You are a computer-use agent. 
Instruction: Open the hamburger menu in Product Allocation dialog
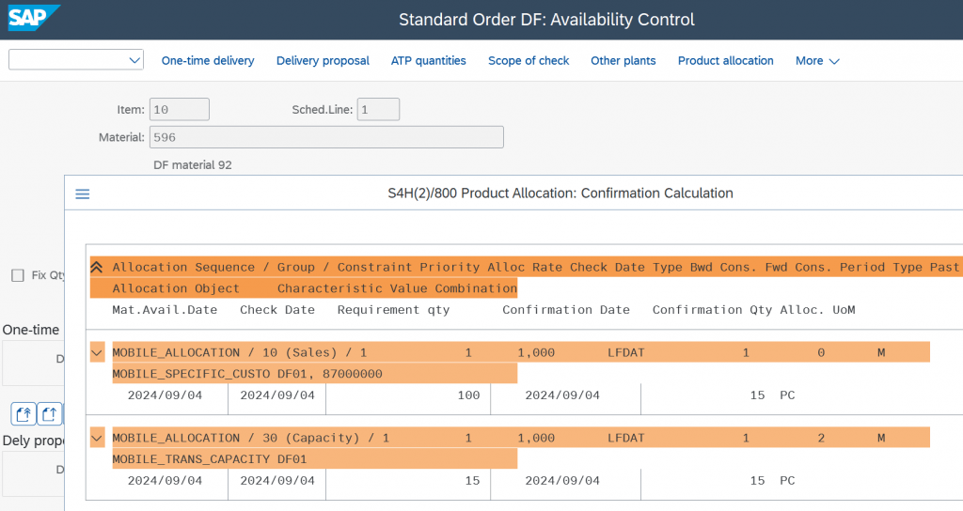click(83, 194)
